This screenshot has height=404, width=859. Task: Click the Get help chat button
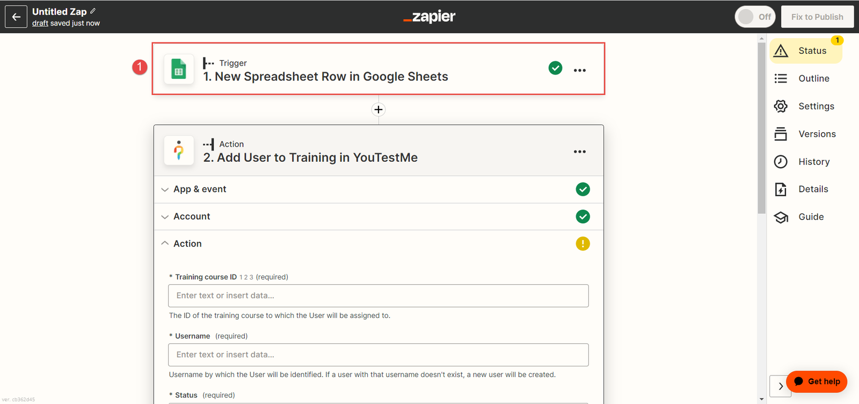pos(817,381)
